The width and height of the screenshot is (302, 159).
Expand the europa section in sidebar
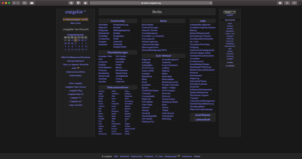[230, 62]
